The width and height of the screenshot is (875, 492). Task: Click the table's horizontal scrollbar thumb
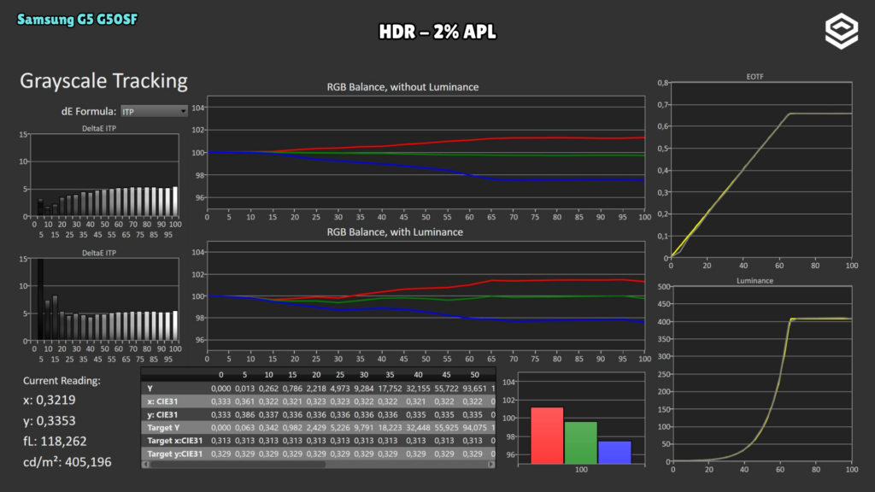click(x=238, y=464)
